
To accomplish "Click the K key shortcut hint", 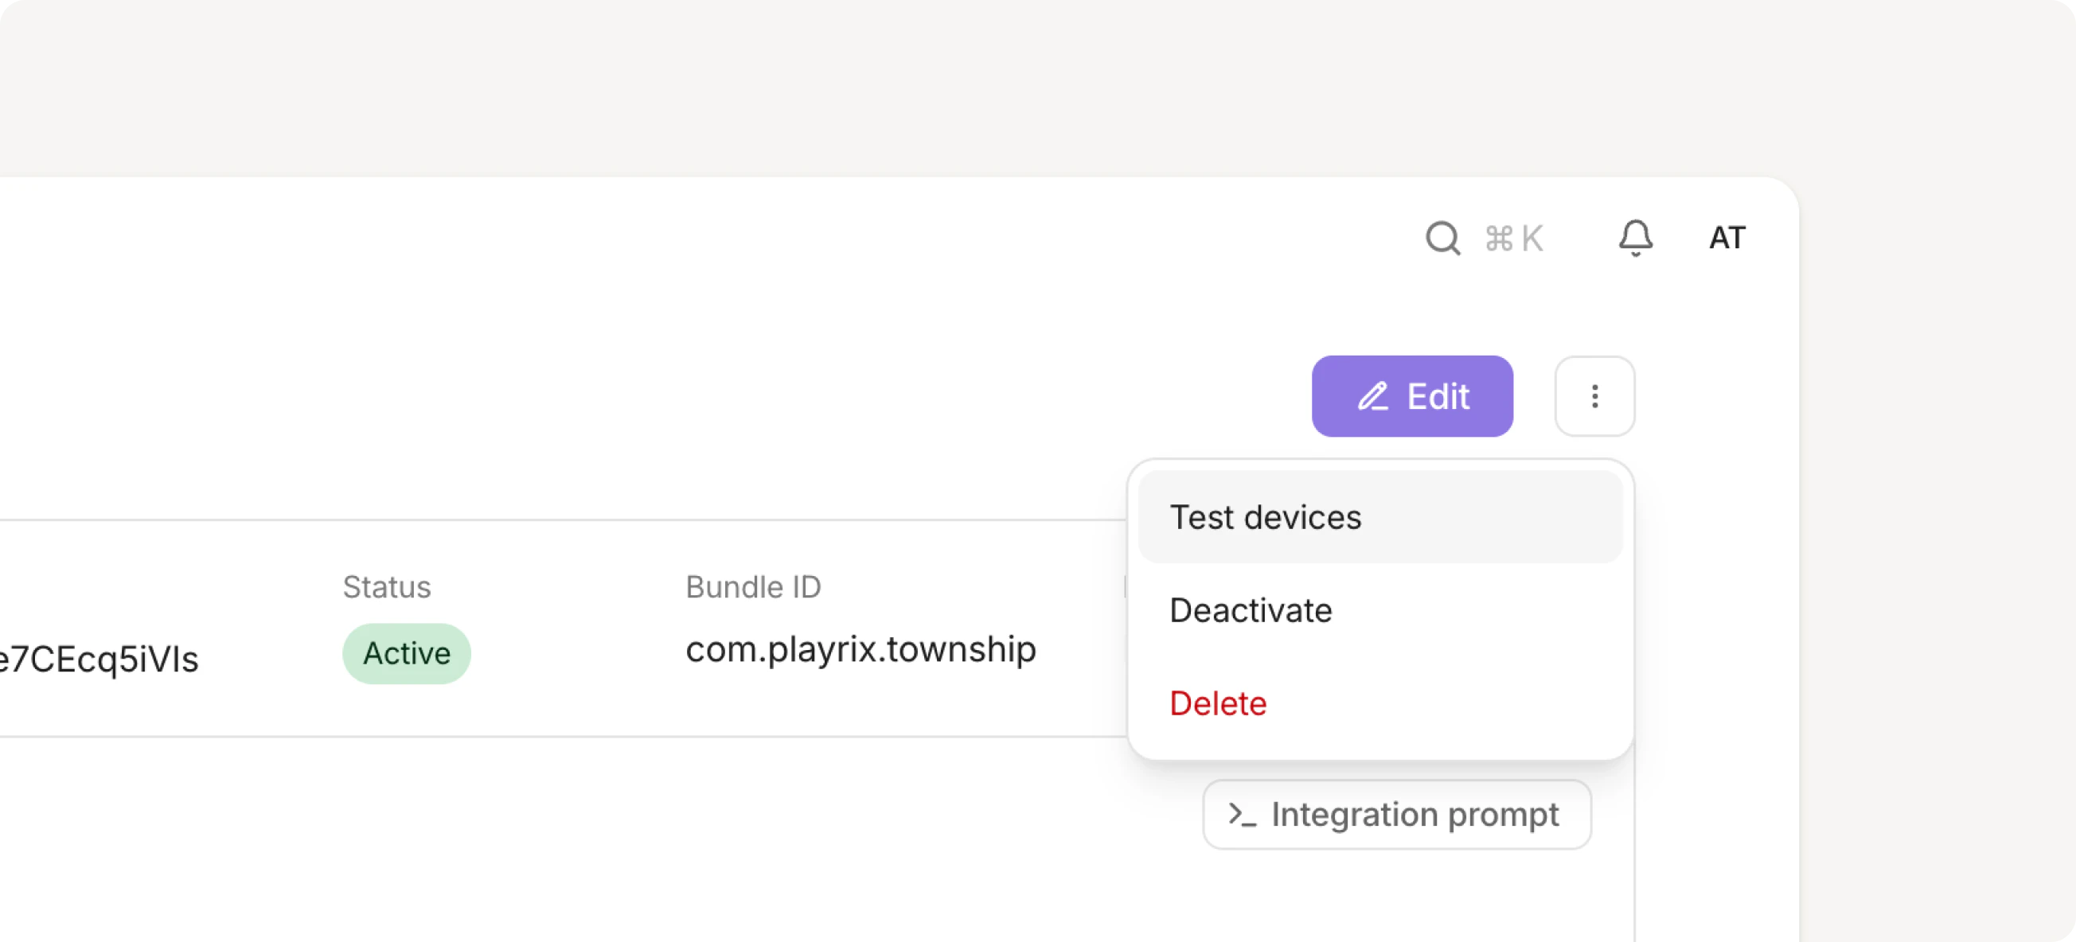I will [x=1532, y=239].
